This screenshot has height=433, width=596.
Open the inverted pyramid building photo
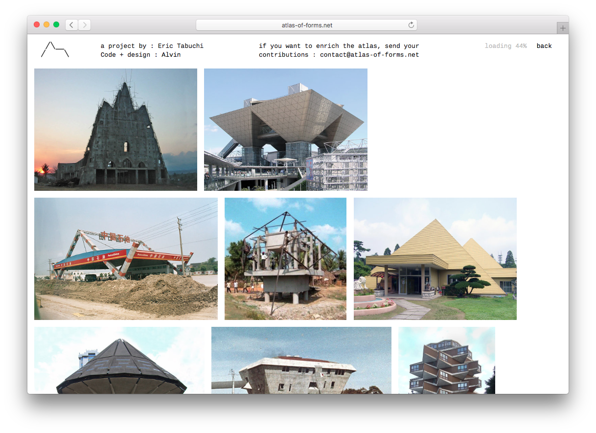click(285, 130)
